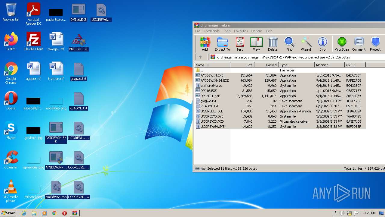Sort by Packed column header
Screen dimensions: 385x217
[x=266, y=65]
